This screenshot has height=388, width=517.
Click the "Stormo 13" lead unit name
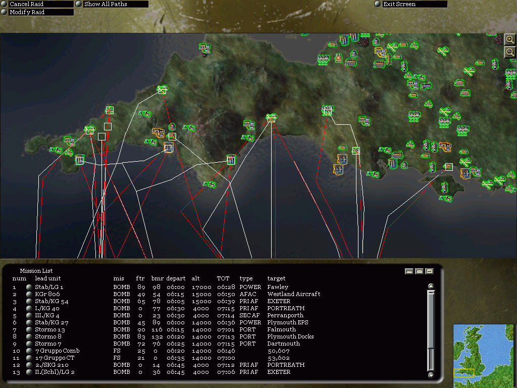tap(50, 329)
